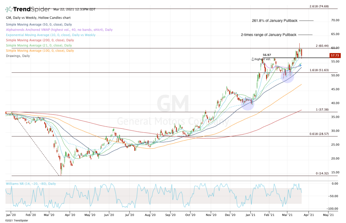The width and height of the screenshot is (346, 223).
Task: Click the Mar '21 date axis label
Action: [x=287, y=215]
